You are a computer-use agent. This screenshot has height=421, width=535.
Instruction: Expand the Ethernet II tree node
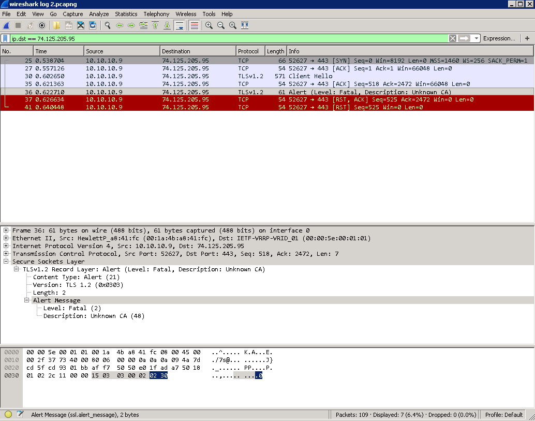(6, 238)
